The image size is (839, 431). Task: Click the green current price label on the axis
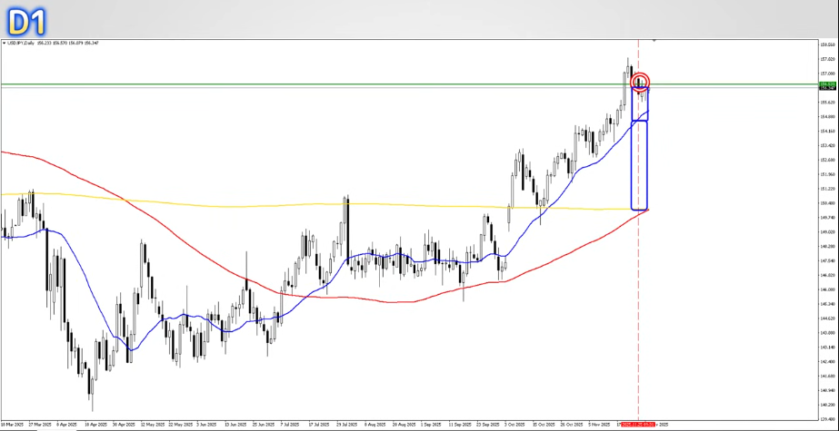[826, 84]
